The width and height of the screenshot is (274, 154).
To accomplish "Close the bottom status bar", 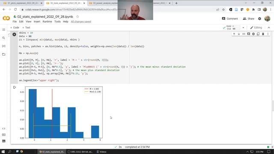I will pos(272,147).
